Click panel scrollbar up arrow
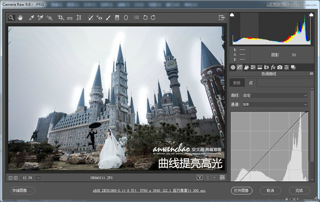The width and height of the screenshot is (320, 202). pos(312,89)
